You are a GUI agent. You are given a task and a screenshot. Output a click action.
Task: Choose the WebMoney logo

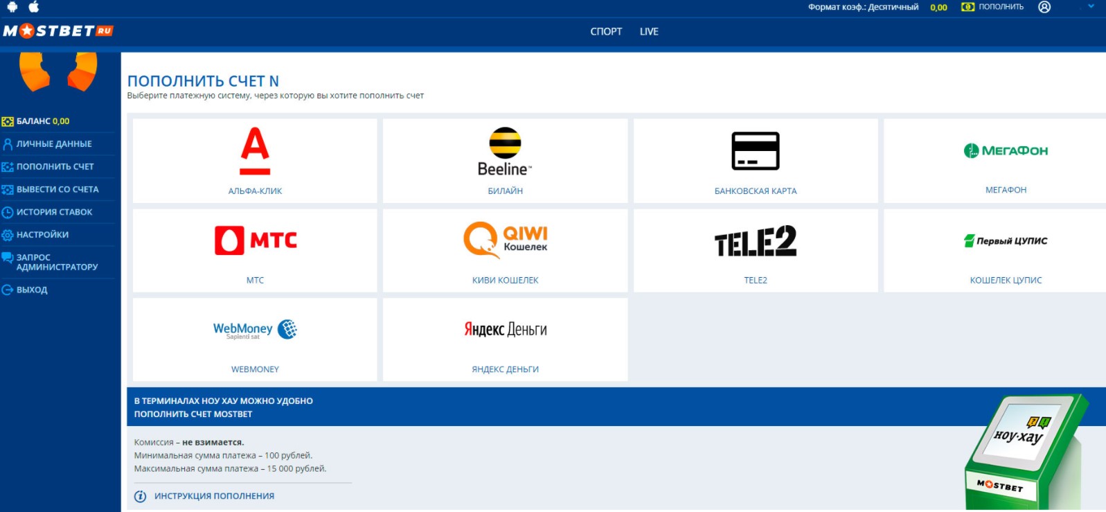(x=255, y=330)
